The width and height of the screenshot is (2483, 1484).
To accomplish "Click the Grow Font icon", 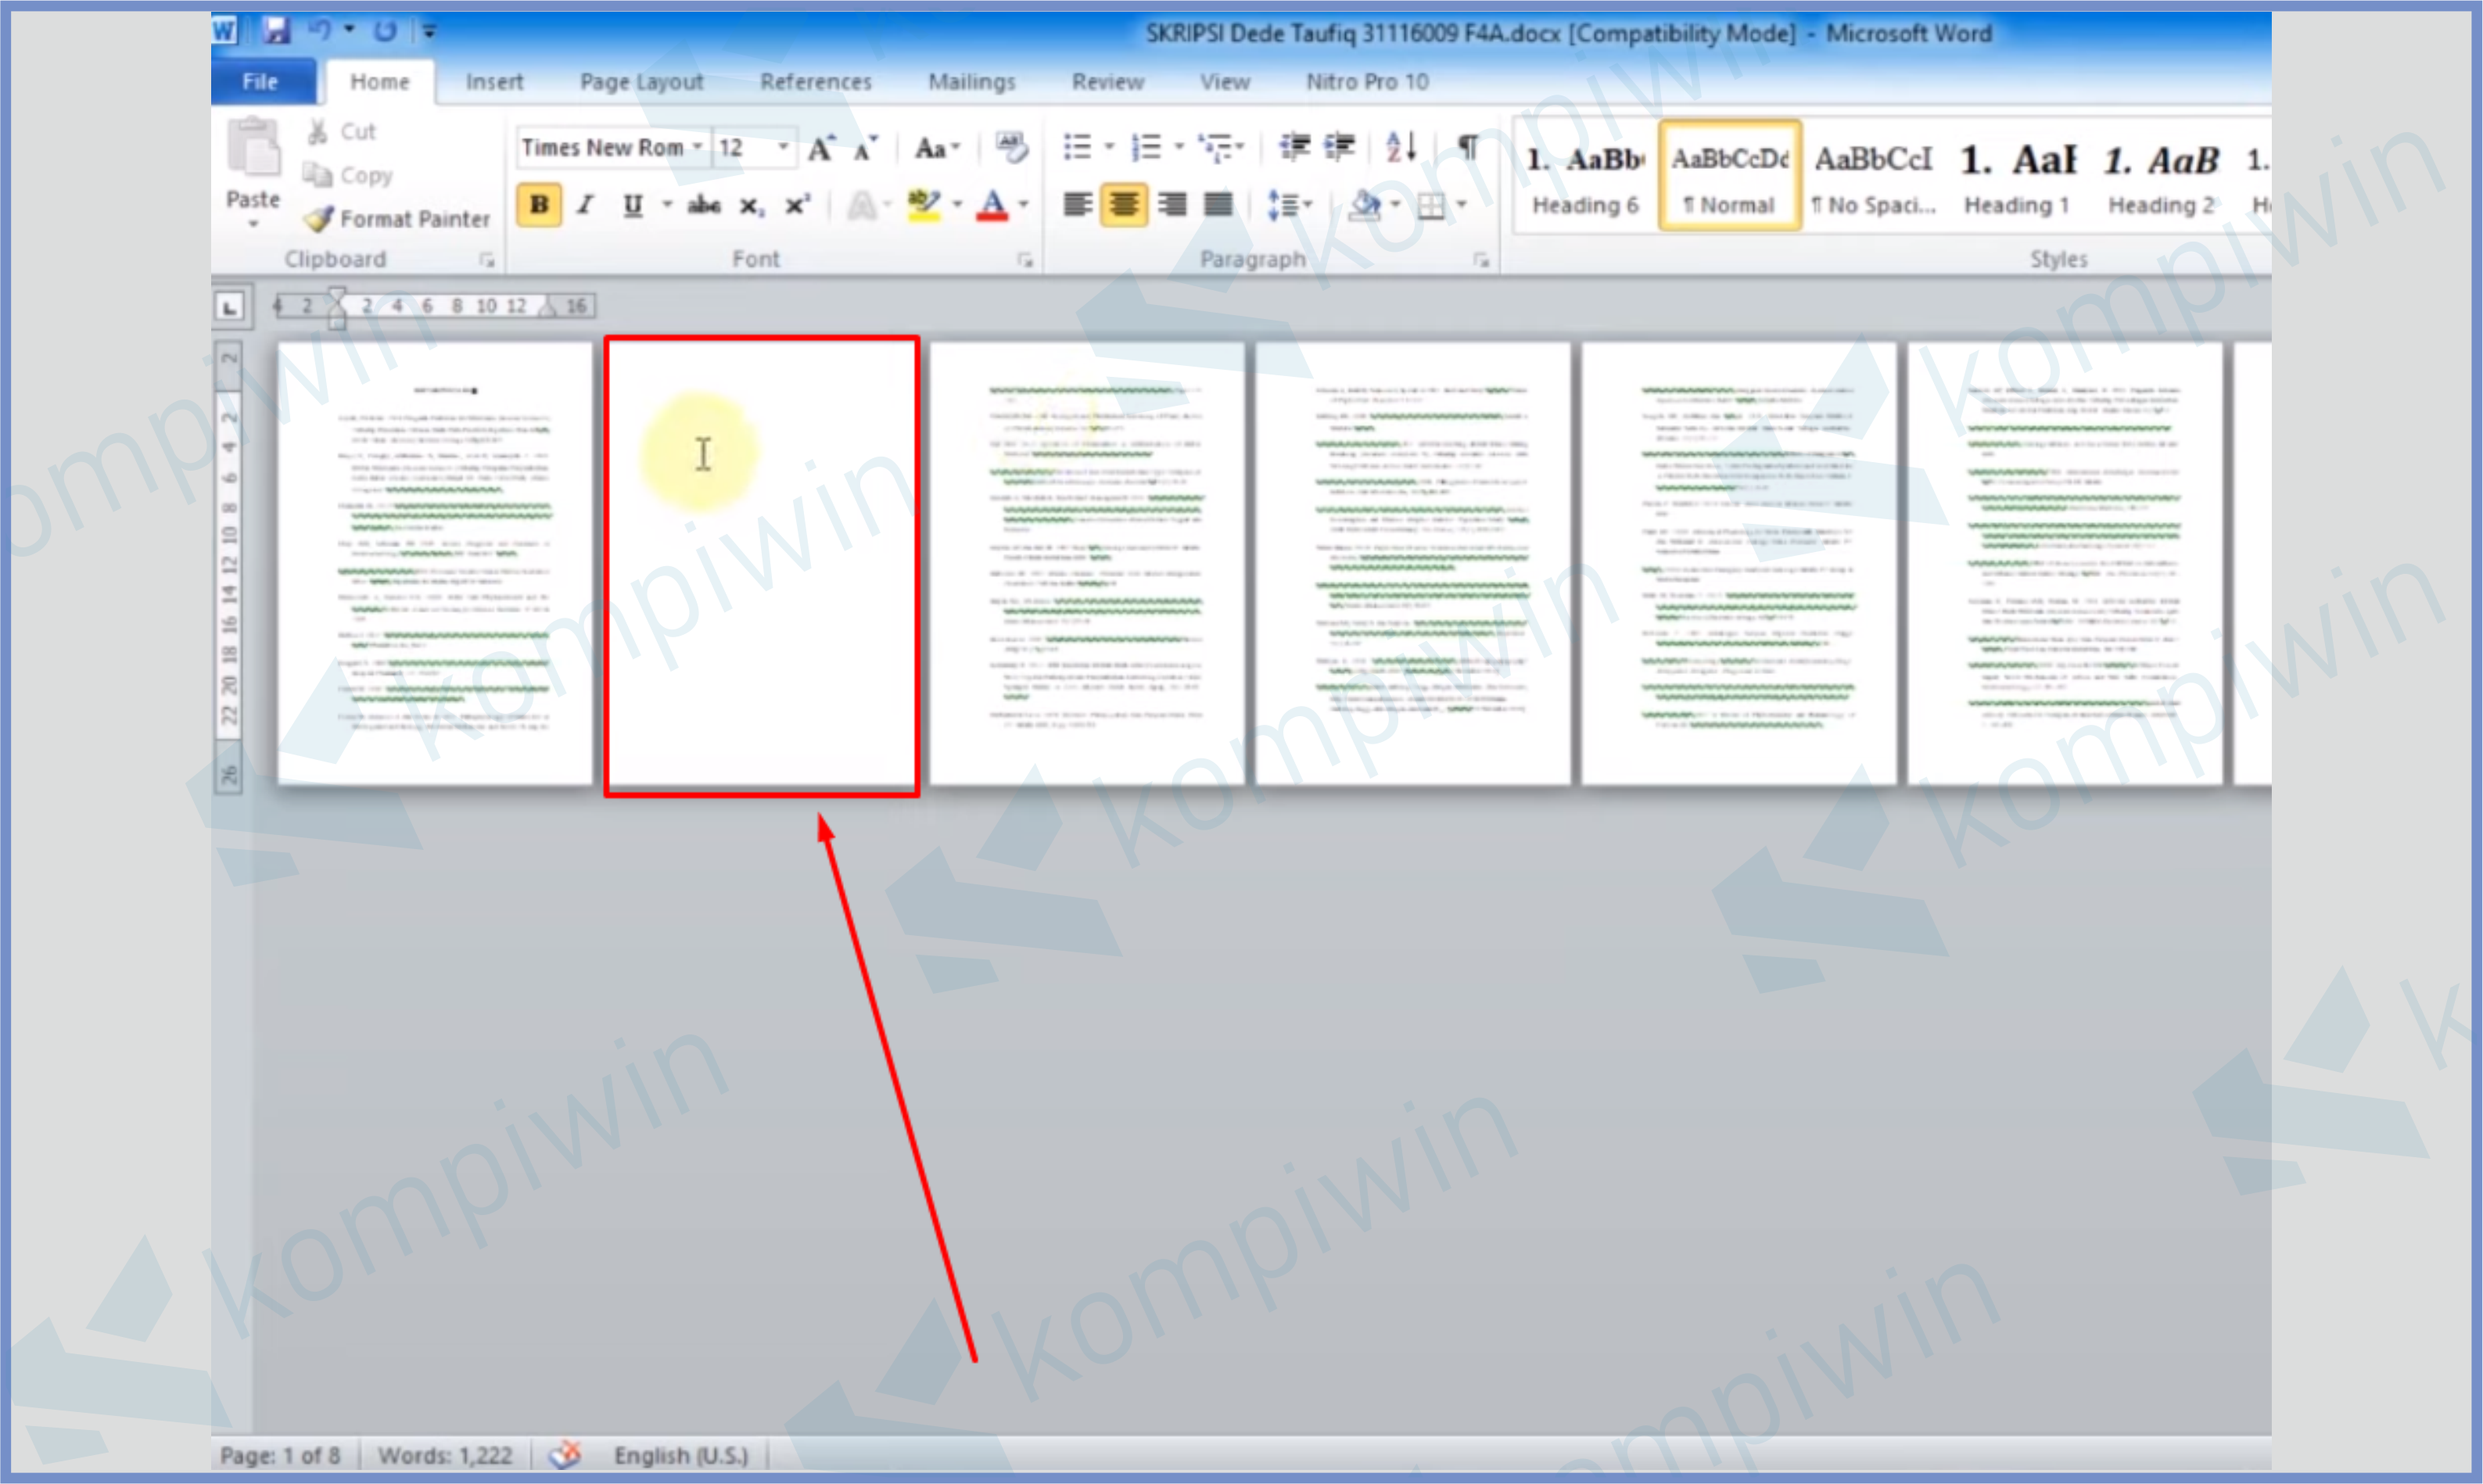I will [821, 149].
